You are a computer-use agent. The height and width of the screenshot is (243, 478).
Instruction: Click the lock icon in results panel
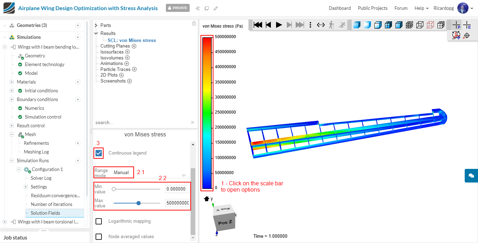tap(194, 23)
